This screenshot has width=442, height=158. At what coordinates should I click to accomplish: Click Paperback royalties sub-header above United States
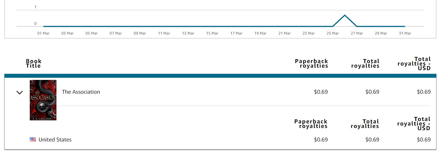click(311, 124)
